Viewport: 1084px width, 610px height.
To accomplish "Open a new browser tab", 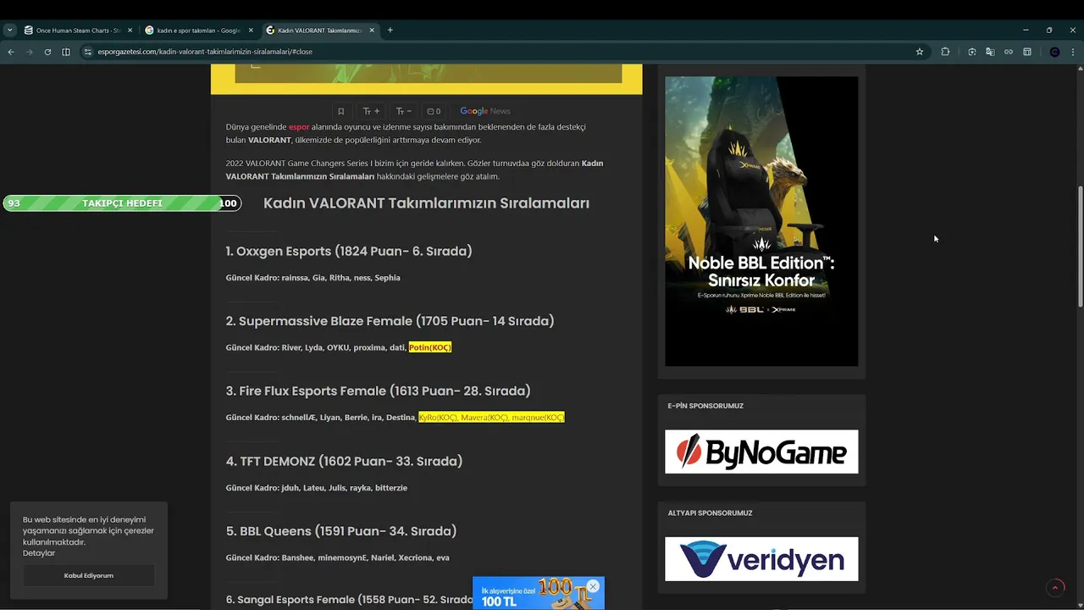I will tap(390, 30).
